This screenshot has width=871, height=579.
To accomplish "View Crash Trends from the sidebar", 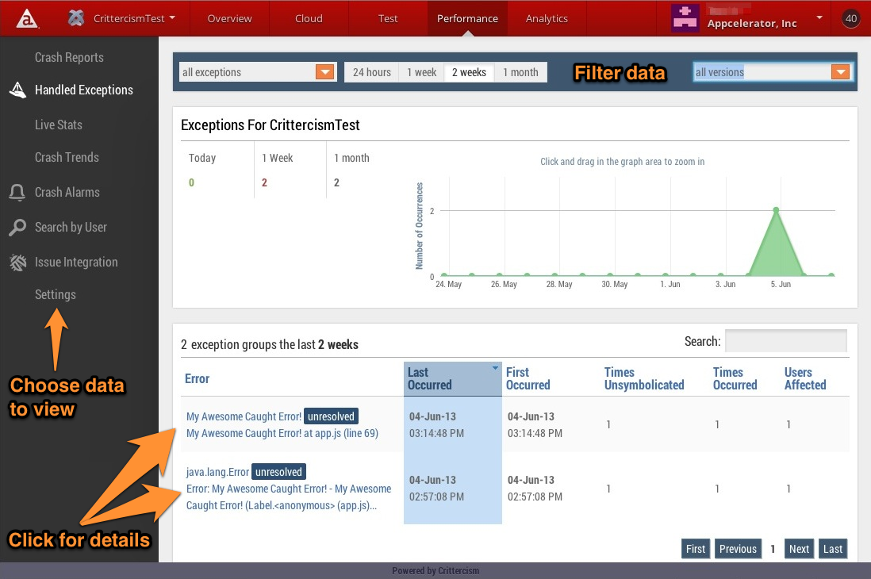I will (67, 157).
